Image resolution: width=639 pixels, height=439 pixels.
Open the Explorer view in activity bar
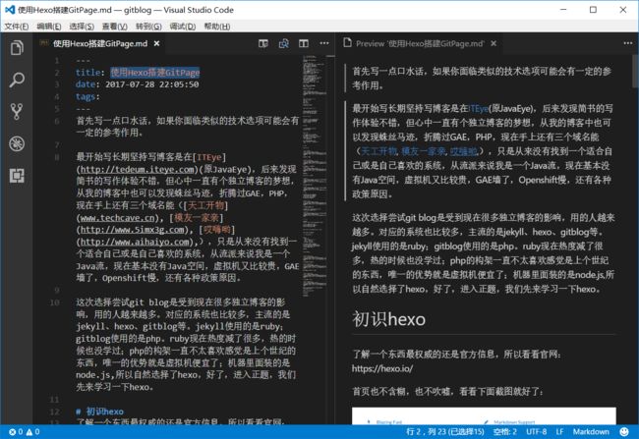[17, 48]
